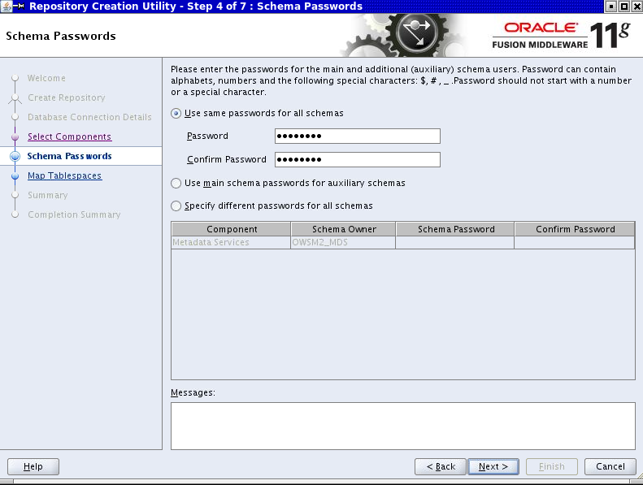
Task: Click the Schema Password cell for Metadata Services
Action: coord(455,242)
